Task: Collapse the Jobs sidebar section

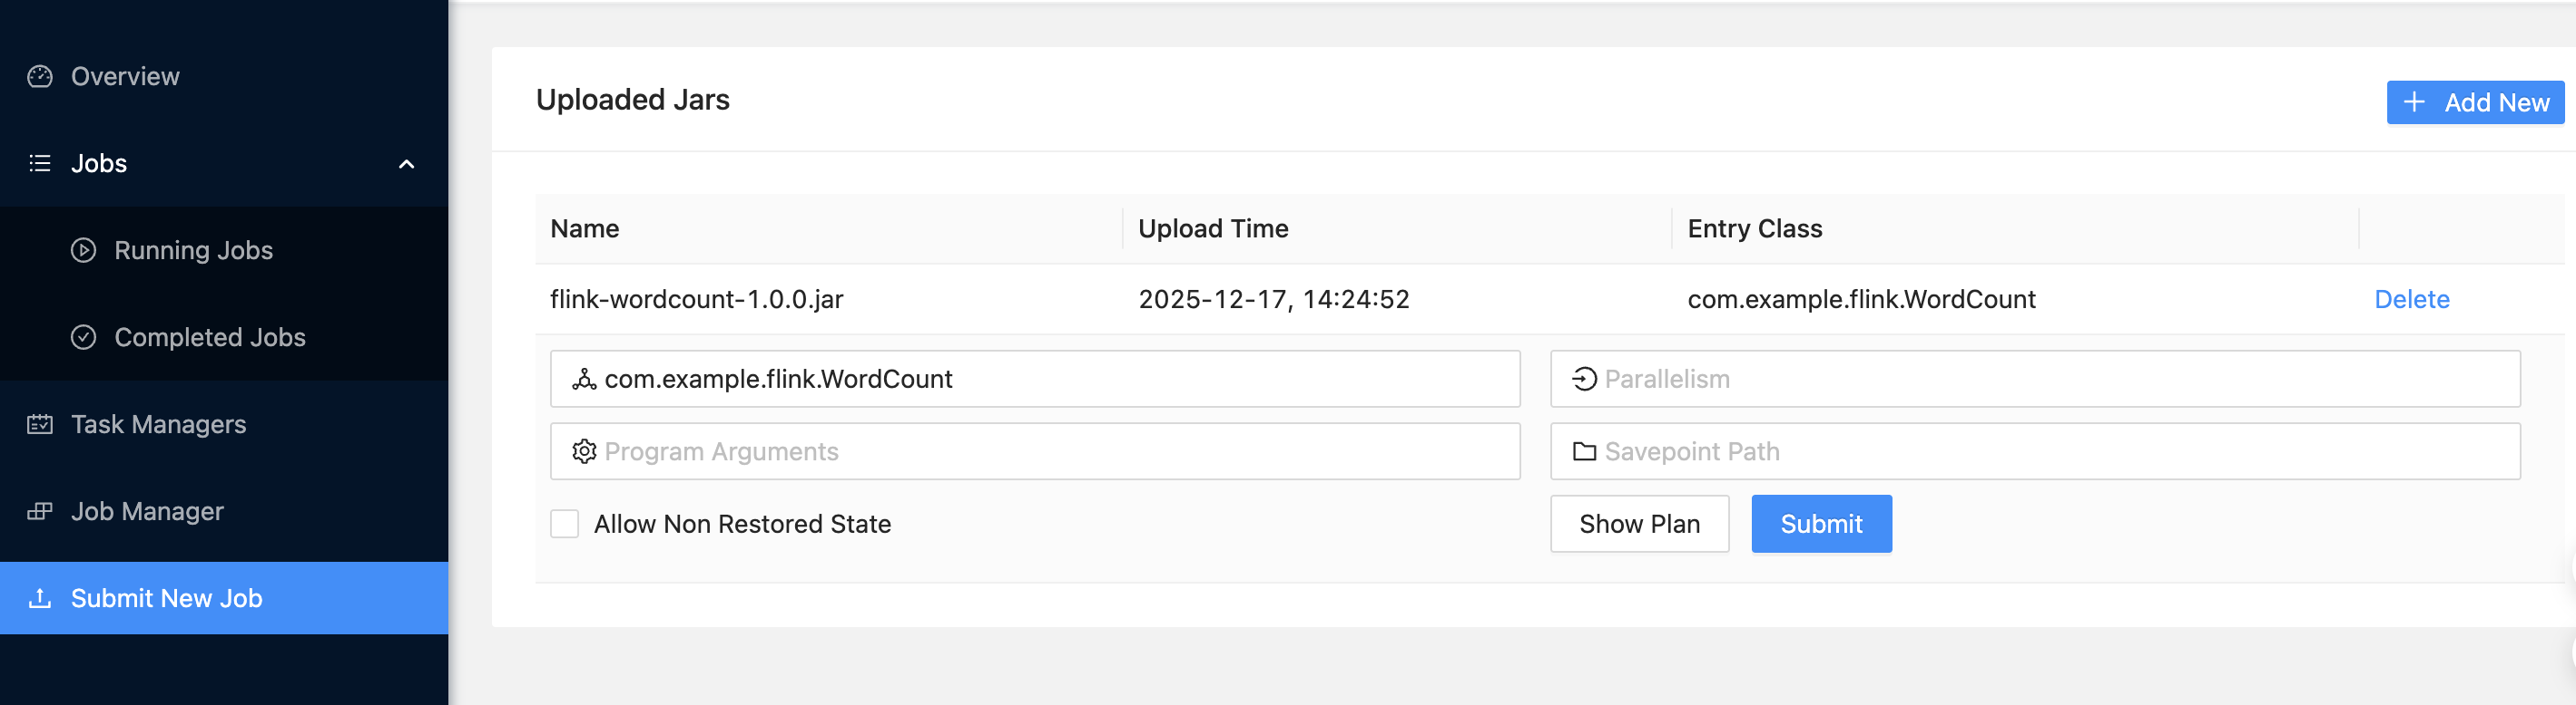Action: [406, 163]
